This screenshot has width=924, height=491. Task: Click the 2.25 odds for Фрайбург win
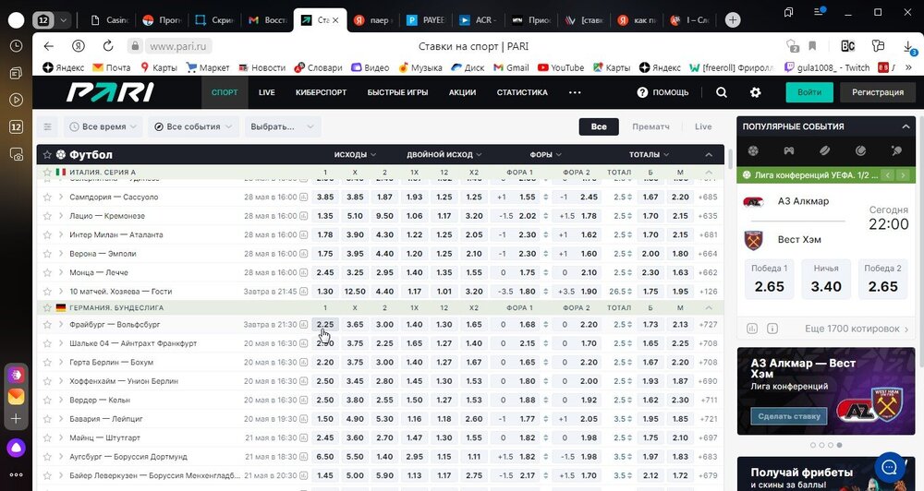[x=325, y=325]
